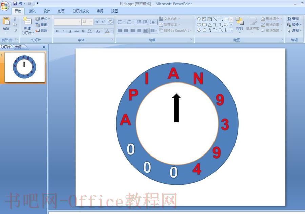
Task: Expand the shapes gallery More arrow
Action: coord(231,30)
